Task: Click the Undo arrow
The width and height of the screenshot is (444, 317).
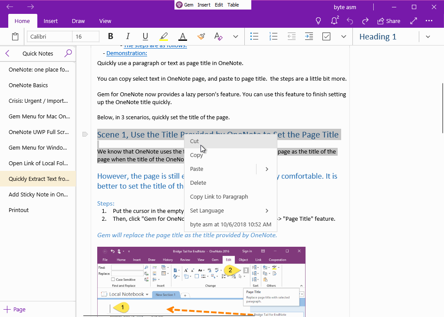Action: click(350, 21)
